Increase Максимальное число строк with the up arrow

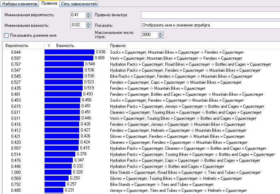[161, 33]
